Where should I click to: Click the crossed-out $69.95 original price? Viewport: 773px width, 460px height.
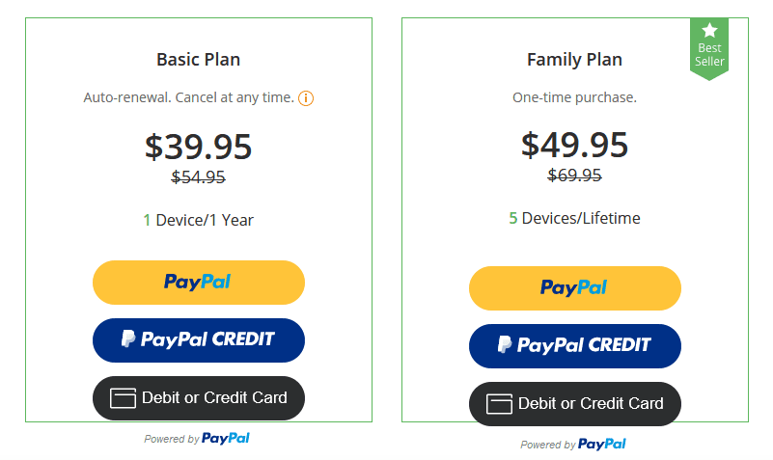click(574, 175)
